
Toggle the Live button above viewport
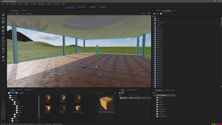[x=144, y=14]
